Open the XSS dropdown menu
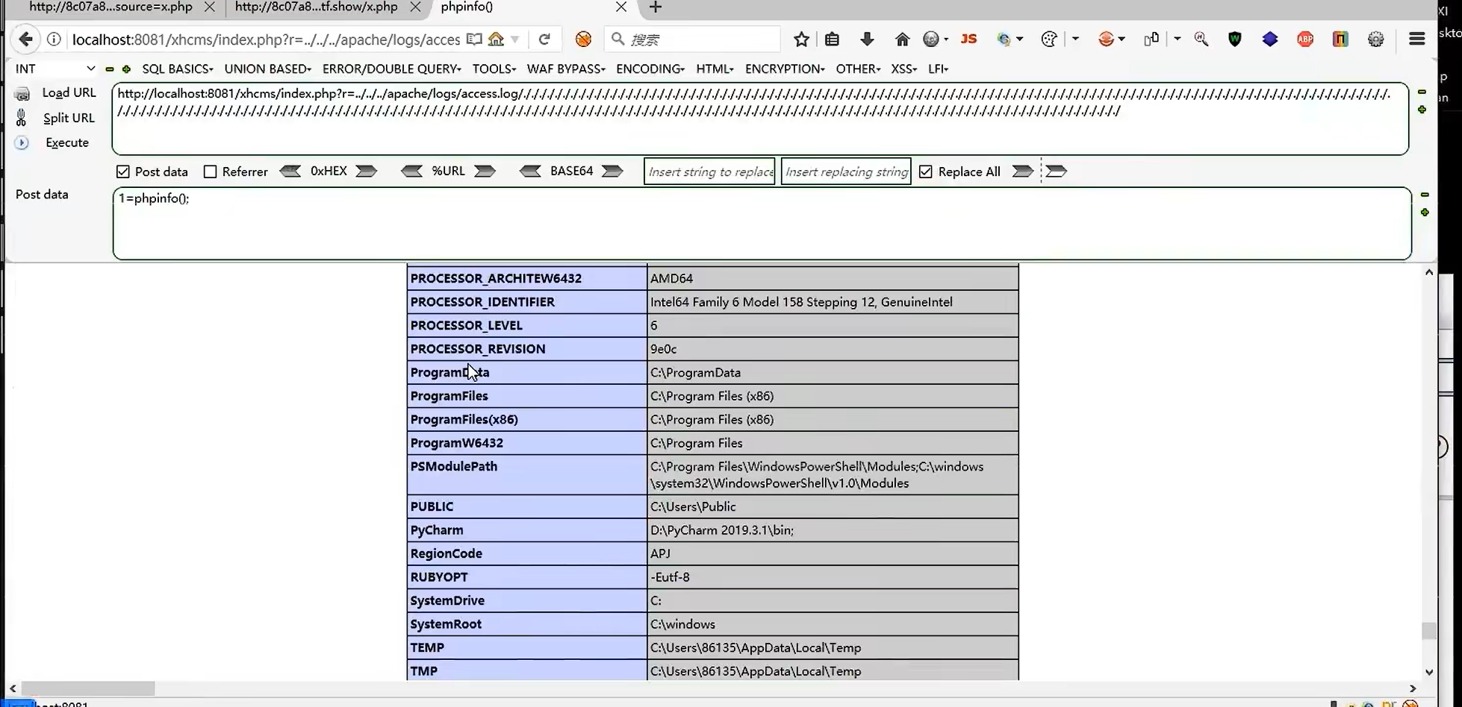The height and width of the screenshot is (707, 1462). 903,69
